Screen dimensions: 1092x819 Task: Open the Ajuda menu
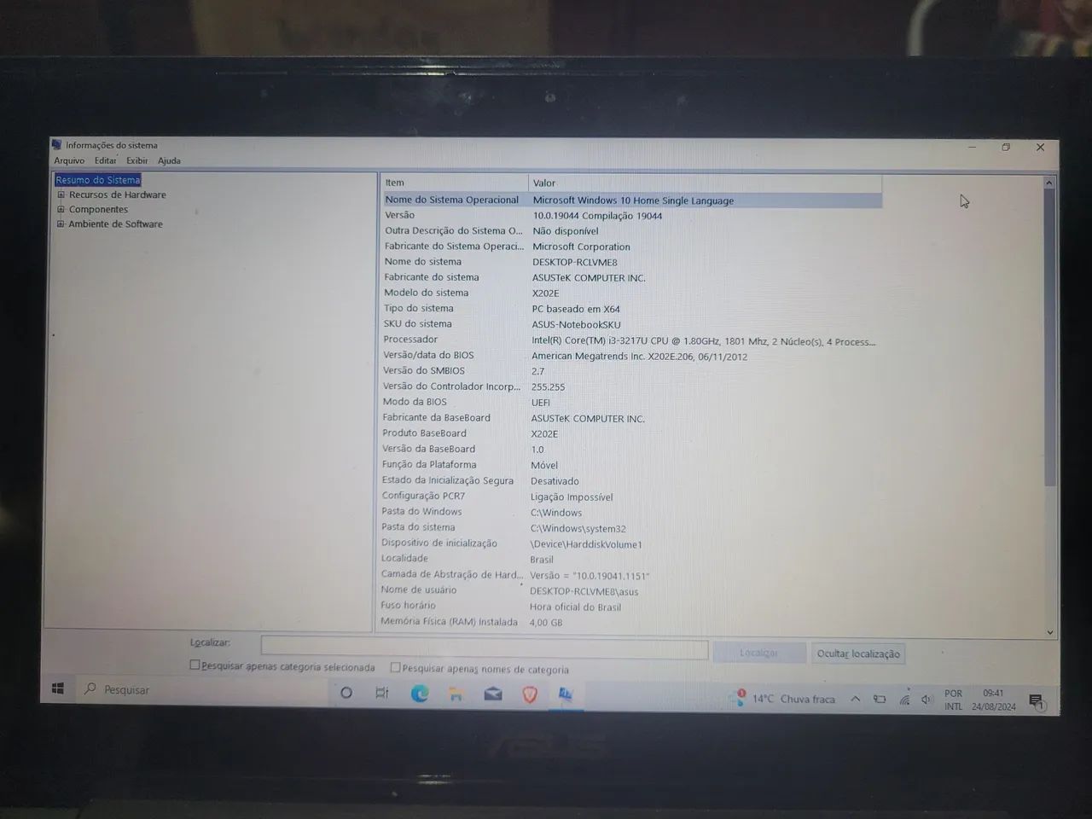169,160
